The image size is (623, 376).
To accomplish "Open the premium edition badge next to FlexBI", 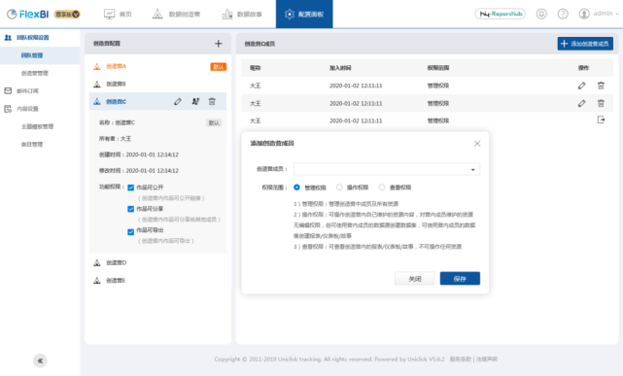I will 67,14.
